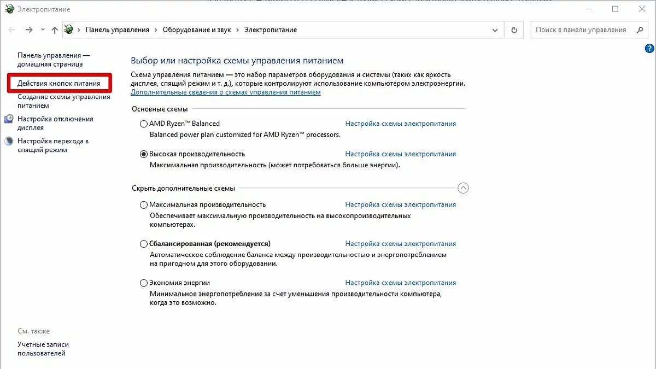Open Действия кнопок питания link

tap(59, 84)
